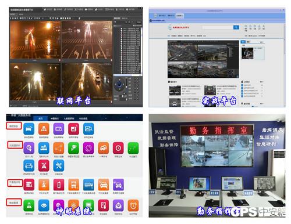This screenshot has width=291, height=224.
Task: Switch to the third browser tab
Action: click(x=179, y=16)
